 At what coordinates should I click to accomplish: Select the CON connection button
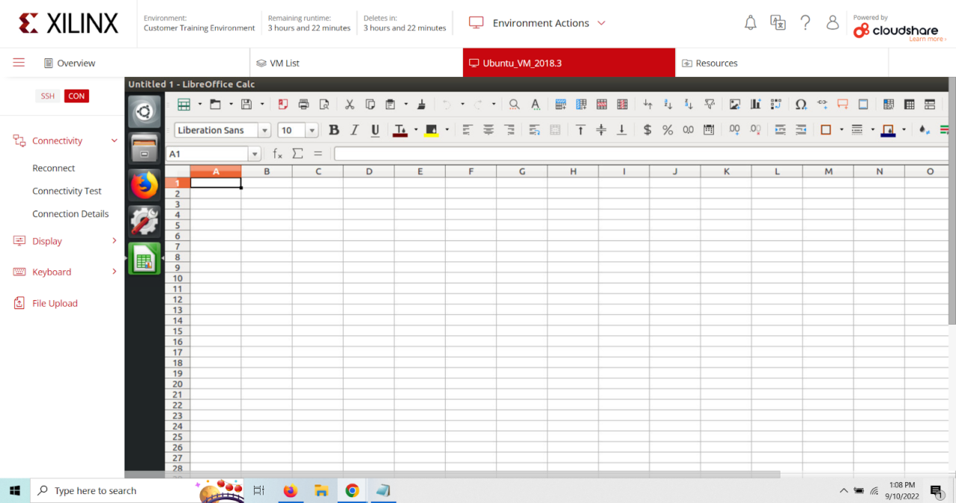(76, 96)
